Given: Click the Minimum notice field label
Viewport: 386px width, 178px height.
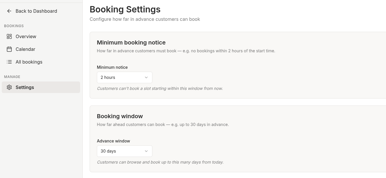Looking at the screenshot, I should click(112, 67).
